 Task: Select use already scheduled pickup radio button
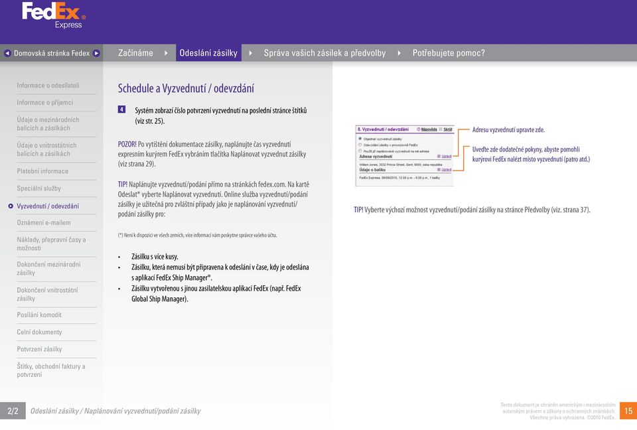(x=360, y=151)
